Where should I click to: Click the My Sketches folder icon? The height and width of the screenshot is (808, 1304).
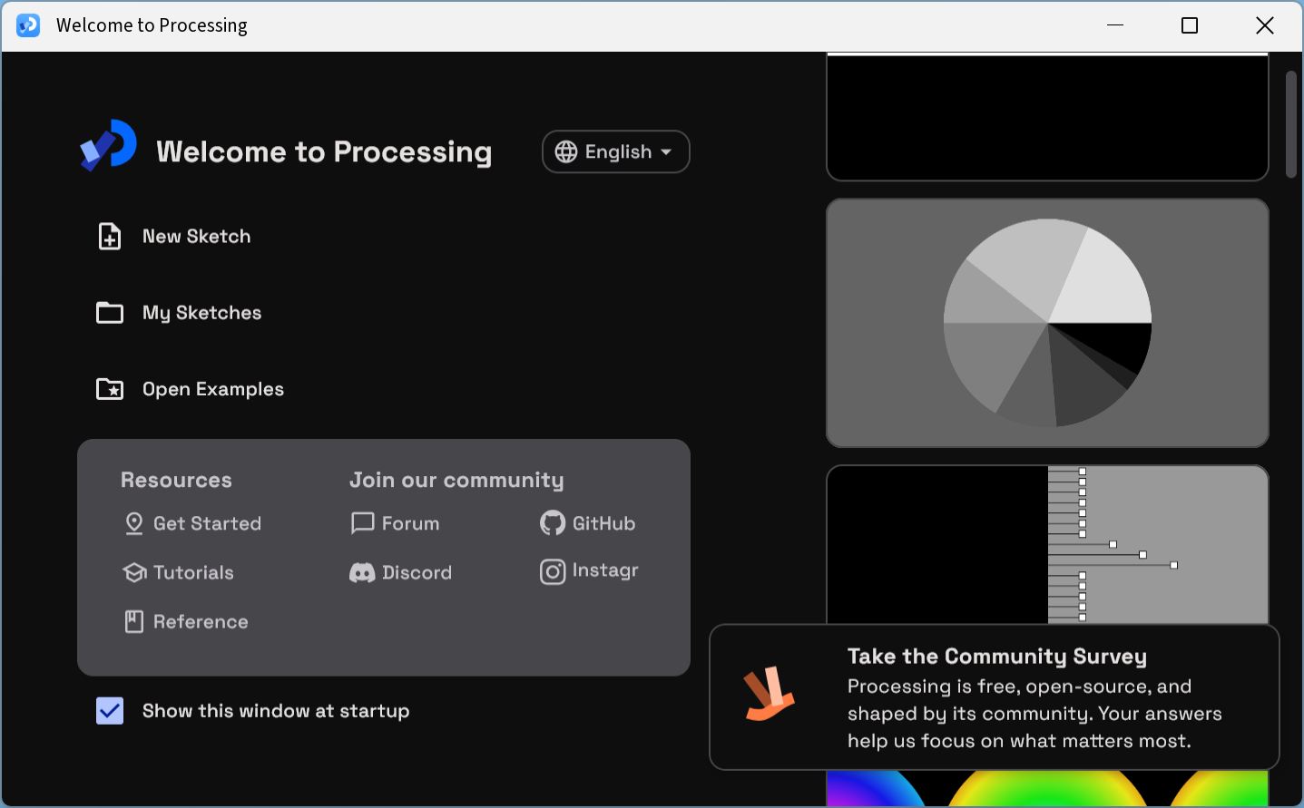coord(110,313)
